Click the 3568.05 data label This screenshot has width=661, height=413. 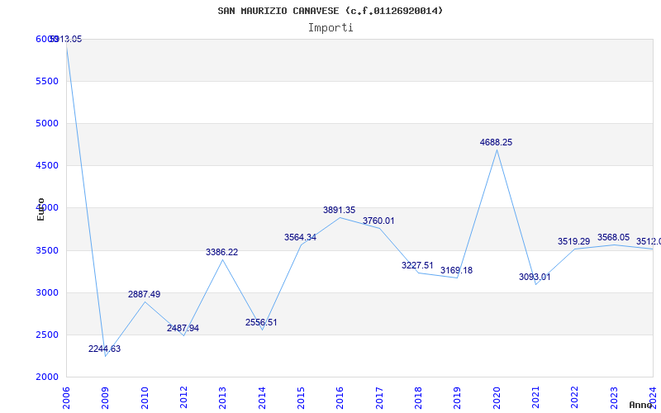pyautogui.click(x=613, y=237)
